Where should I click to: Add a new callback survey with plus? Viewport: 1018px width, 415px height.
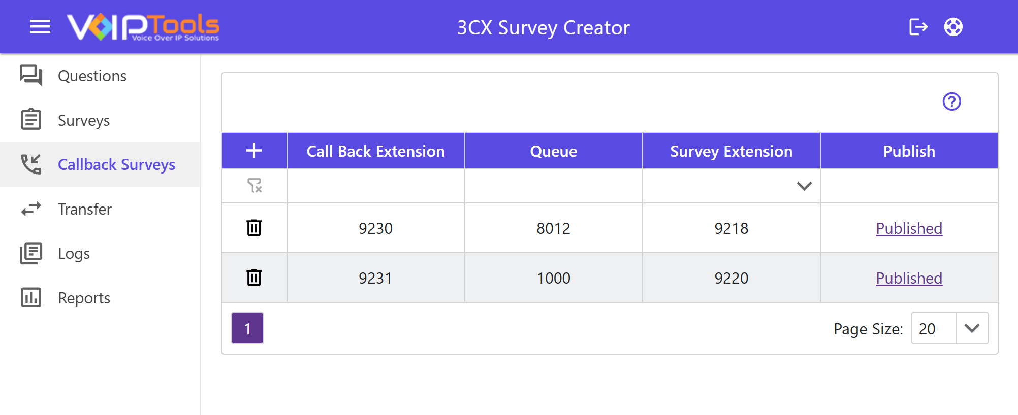click(x=254, y=151)
